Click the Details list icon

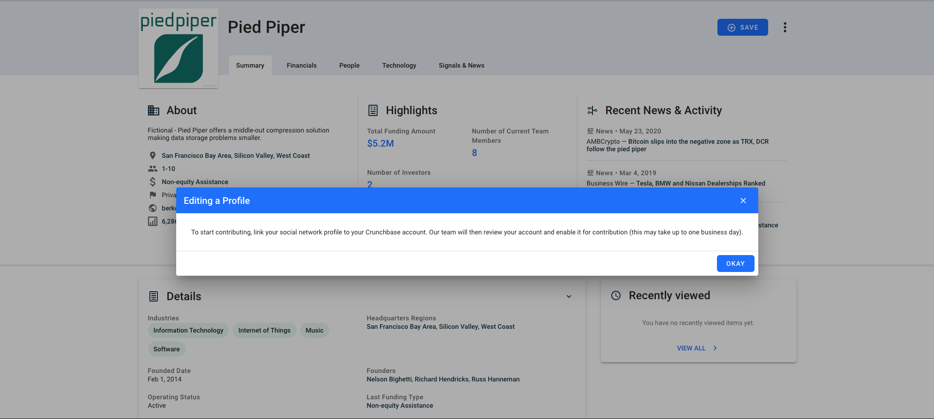coord(154,296)
